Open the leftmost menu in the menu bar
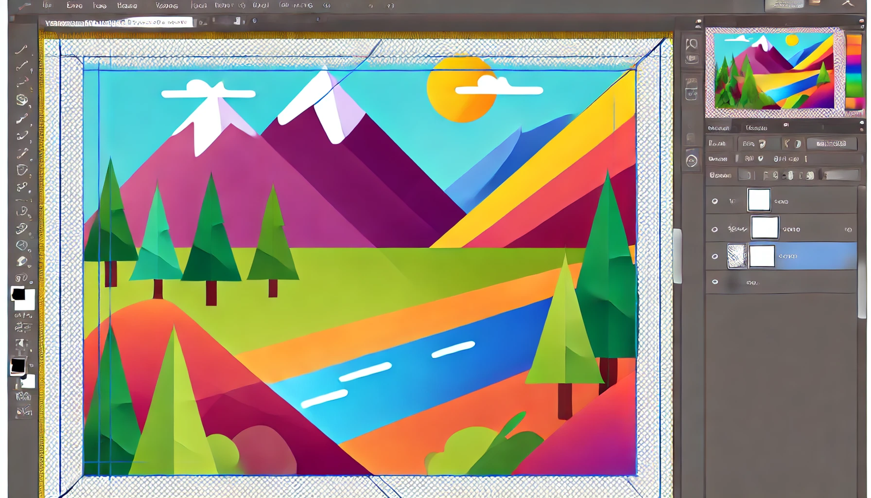Image resolution: width=871 pixels, height=498 pixels. point(47,5)
